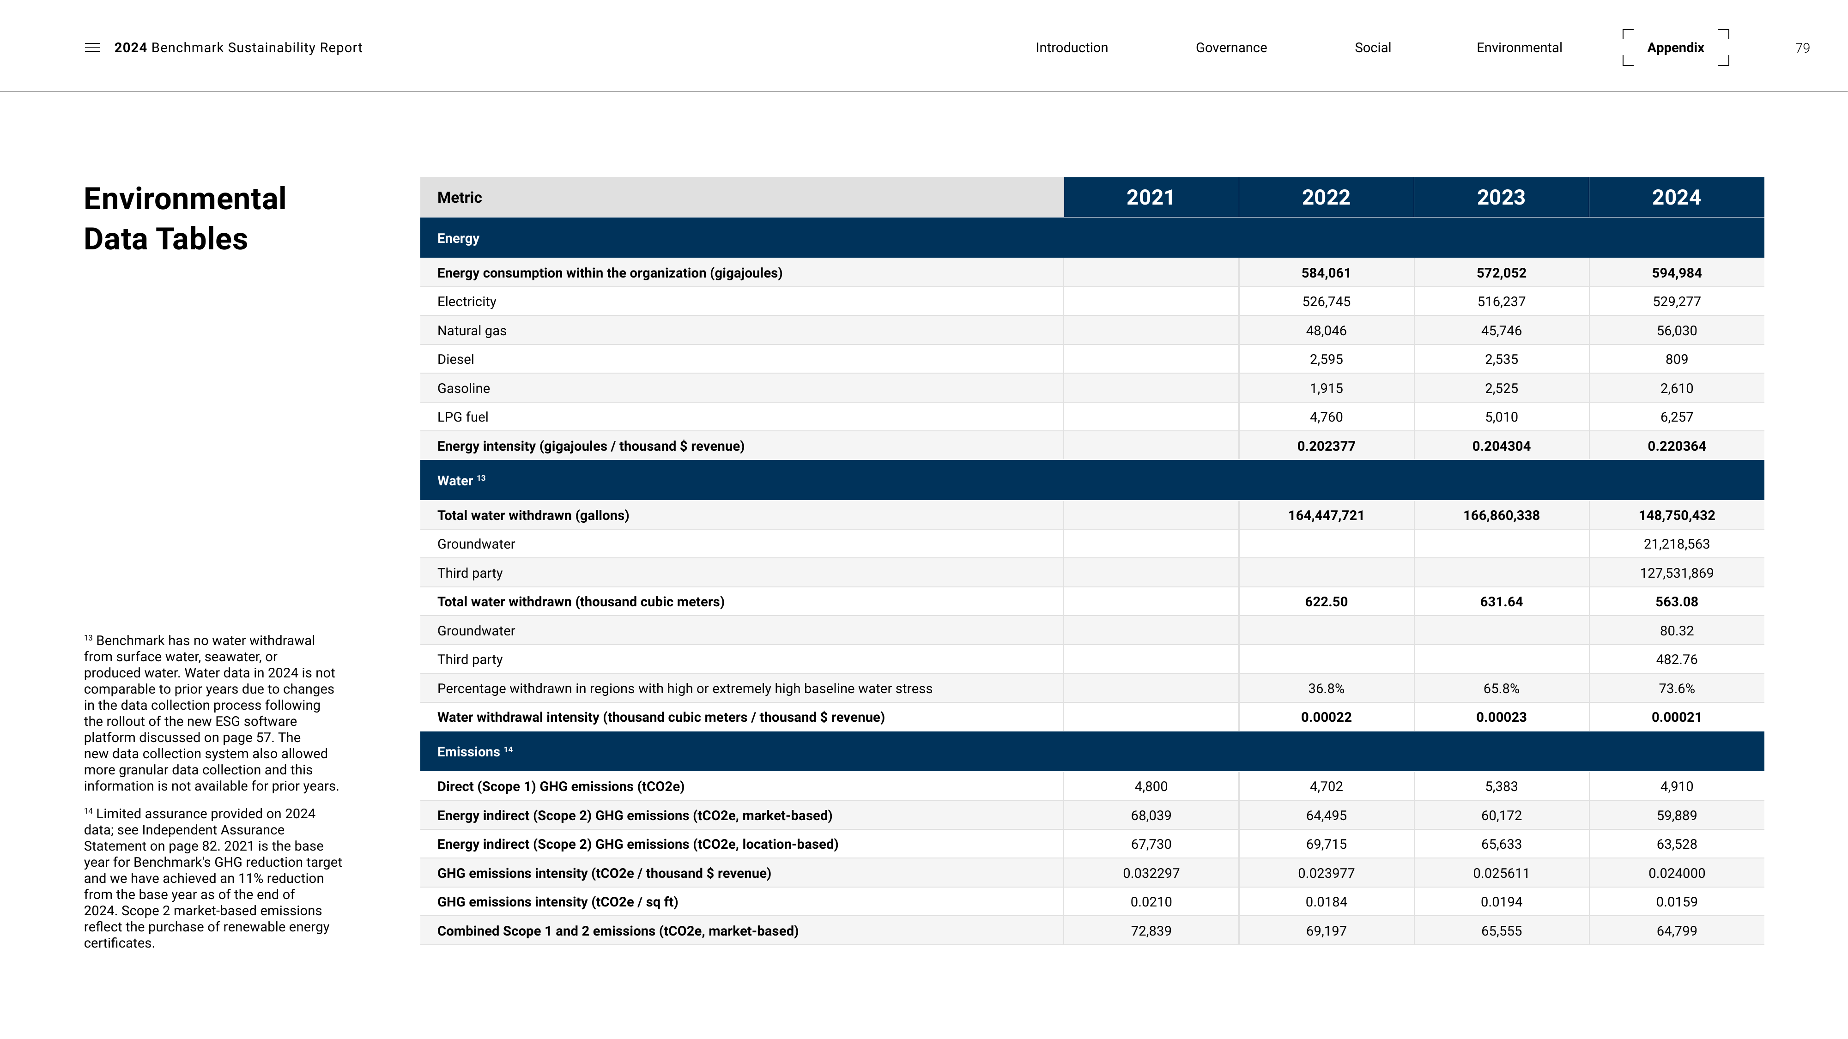Click the water stress value 73.6%
Image resolution: width=1848 pixels, height=1039 pixels.
[1677, 689]
